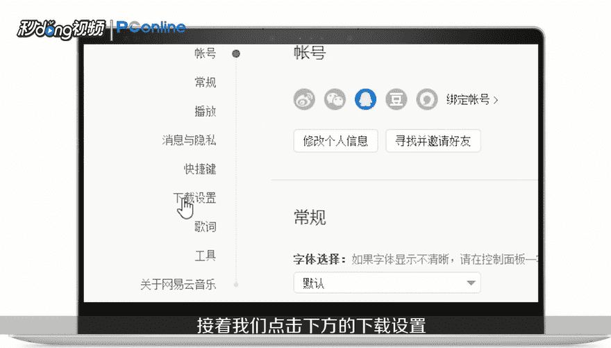The image size is (611, 348).
Task: Bind the Weibo account icon
Action: (x=304, y=99)
